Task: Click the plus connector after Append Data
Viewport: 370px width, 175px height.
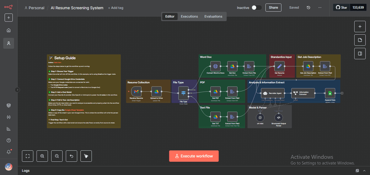Action: pos(342,93)
